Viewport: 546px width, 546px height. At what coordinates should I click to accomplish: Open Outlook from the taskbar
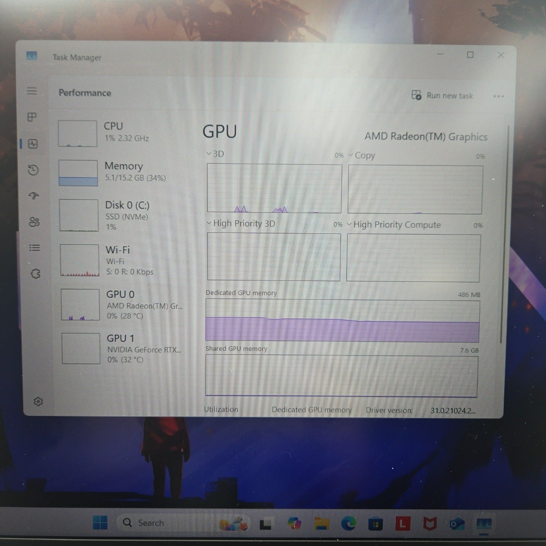(456, 525)
